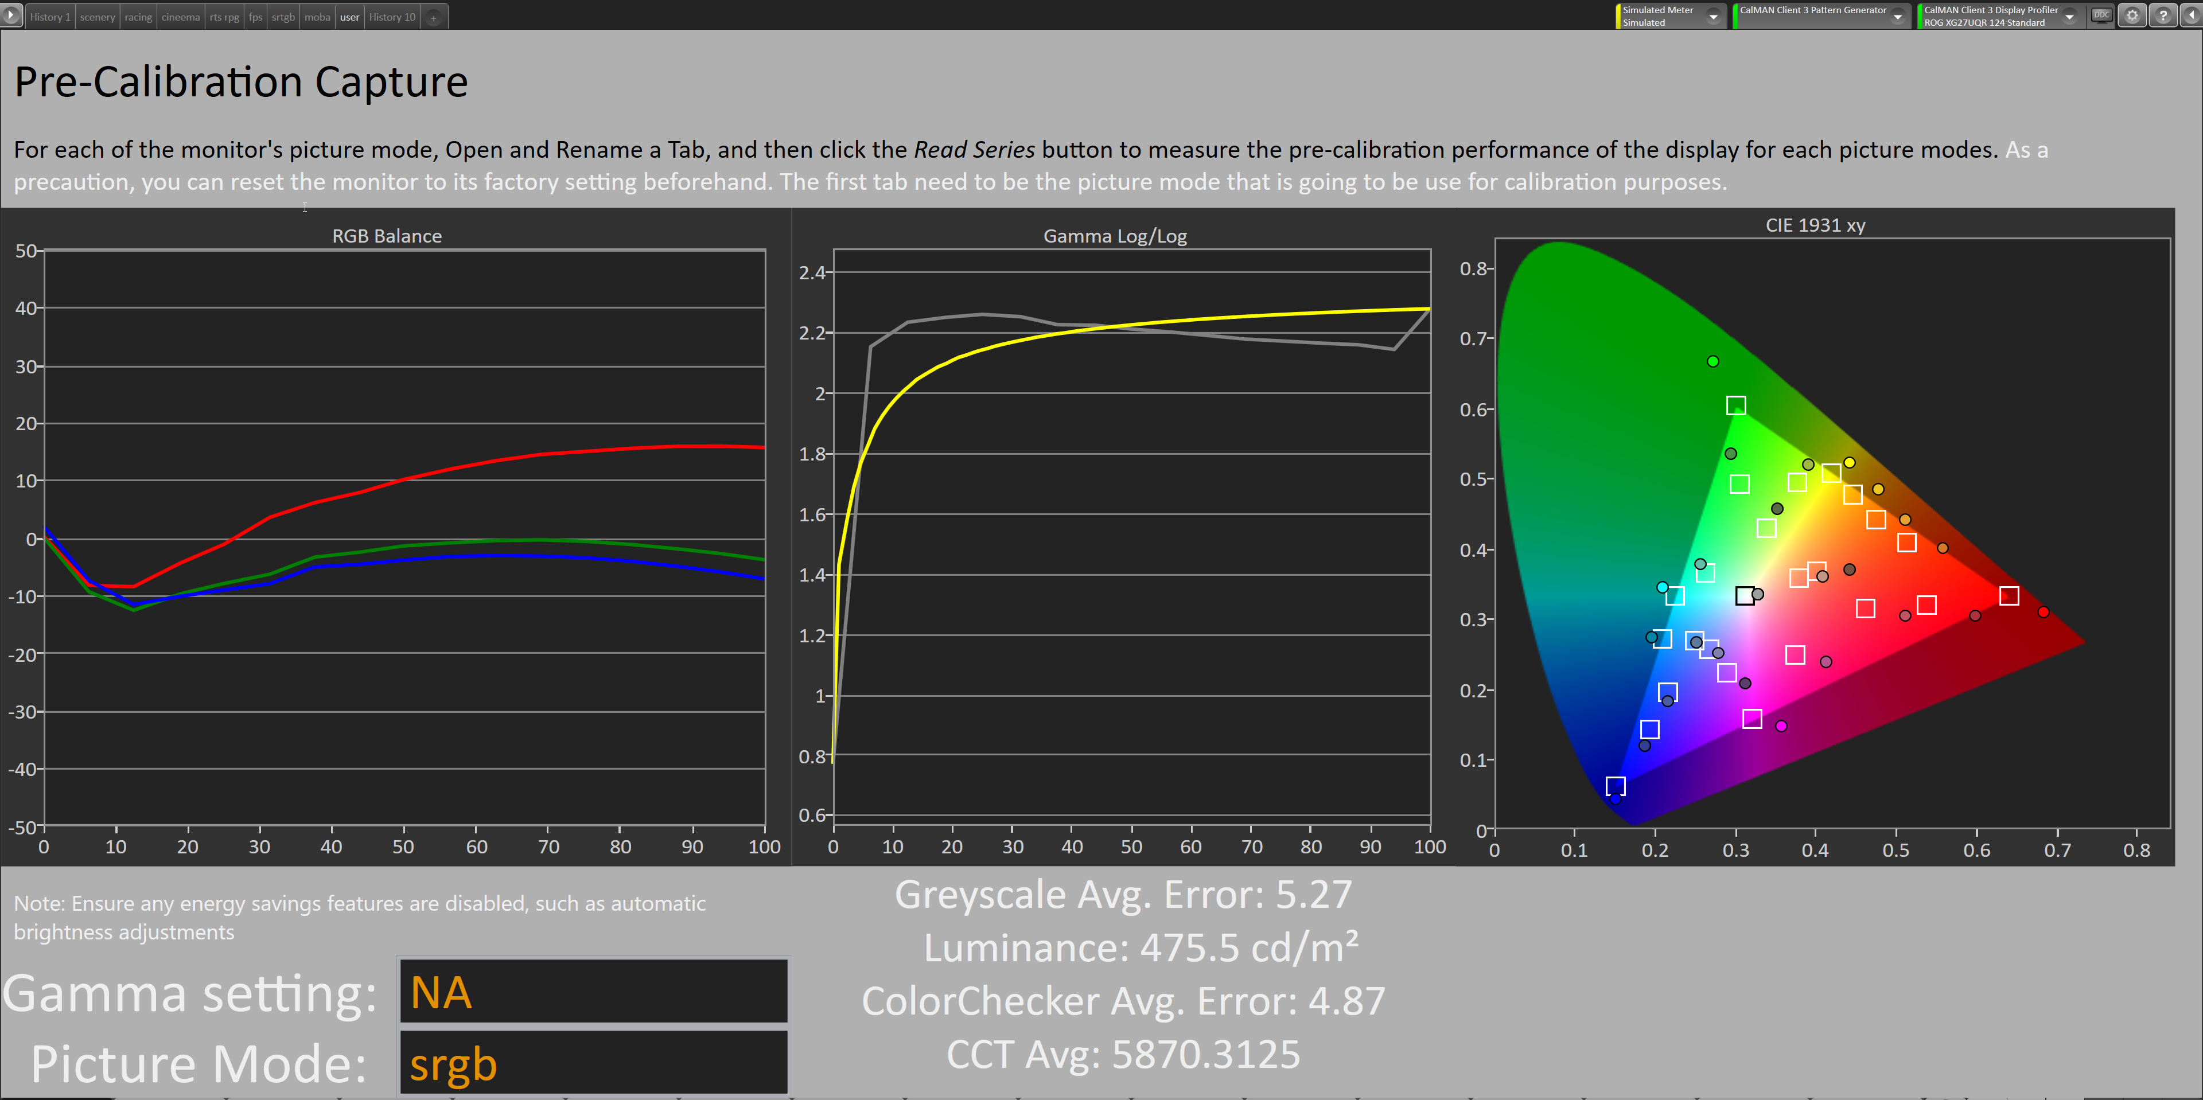Open the History 1 tab
Viewport: 2203px width, 1100px height.
point(49,17)
